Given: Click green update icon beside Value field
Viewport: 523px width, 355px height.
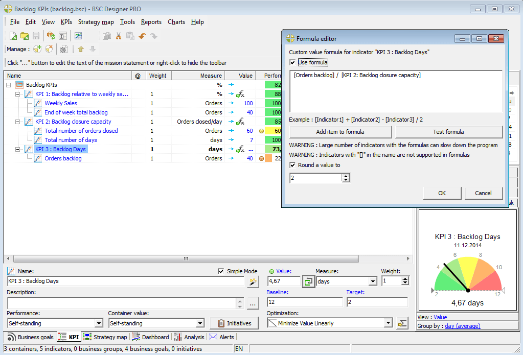Looking at the screenshot, I should (308, 281).
